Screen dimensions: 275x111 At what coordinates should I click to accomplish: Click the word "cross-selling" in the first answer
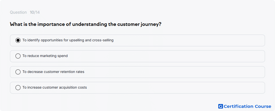(x=103, y=40)
